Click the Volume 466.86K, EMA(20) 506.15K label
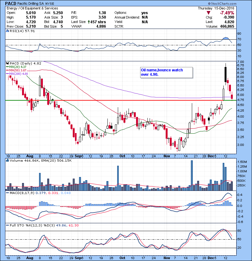Image resolution: width=252 pixels, height=261 pixels. [41, 160]
